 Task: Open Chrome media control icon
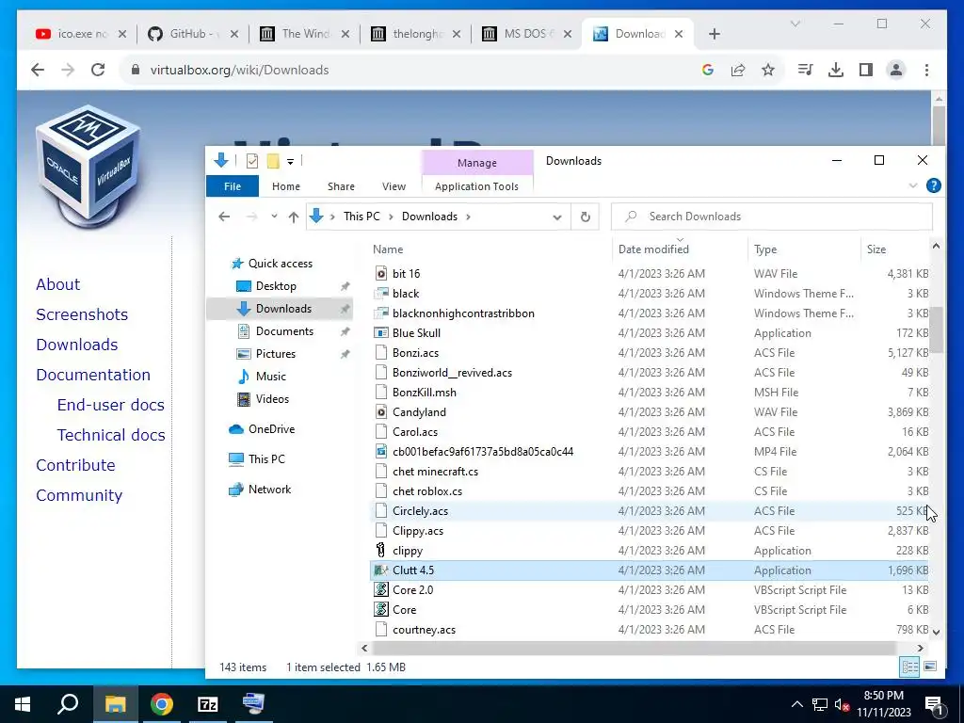[x=806, y=70]
